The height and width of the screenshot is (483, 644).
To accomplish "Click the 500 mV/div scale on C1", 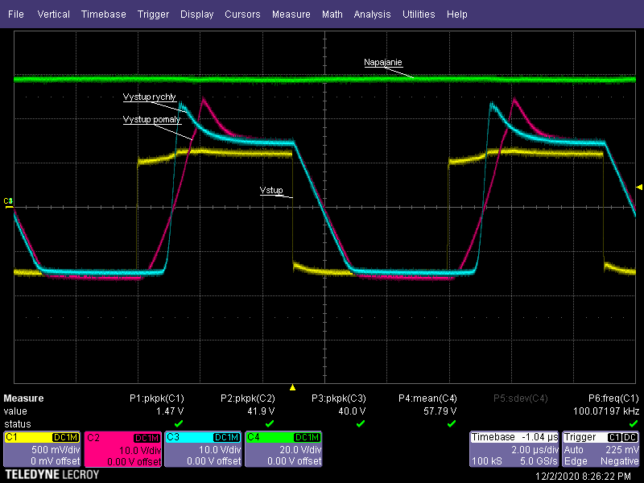I will click(x=56, y=450).
